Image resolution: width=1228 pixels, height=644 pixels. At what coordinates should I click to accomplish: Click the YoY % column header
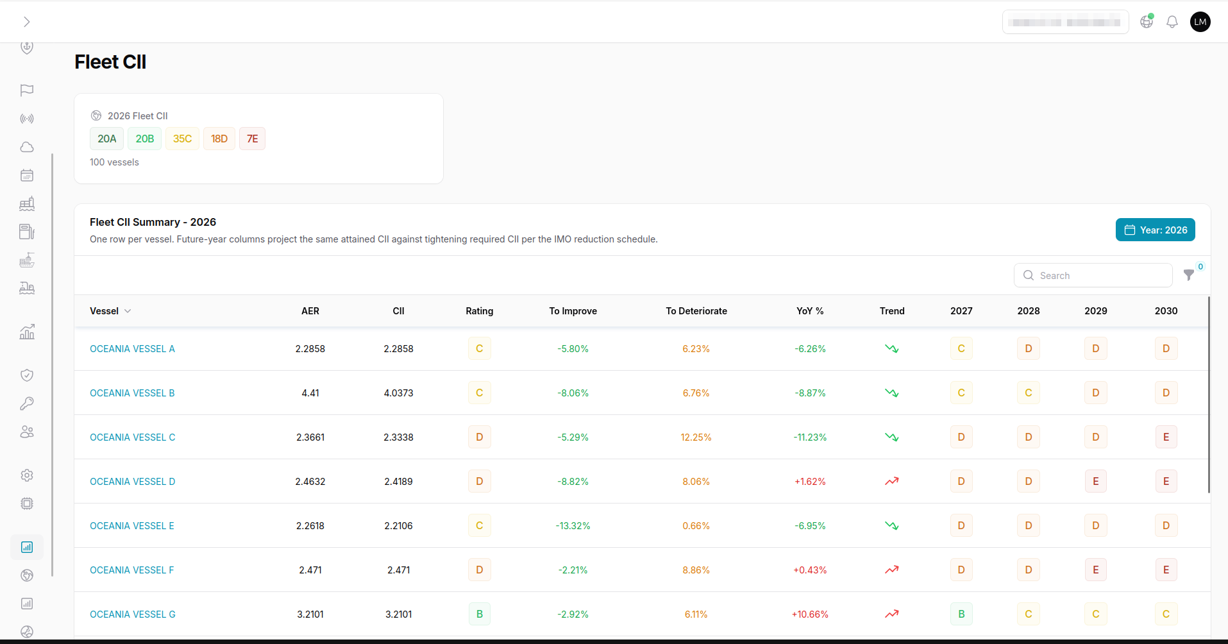(810, 311)
